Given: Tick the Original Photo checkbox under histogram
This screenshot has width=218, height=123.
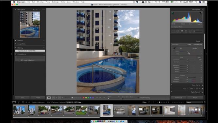Looking at the screenshot, I should point(172,27).
